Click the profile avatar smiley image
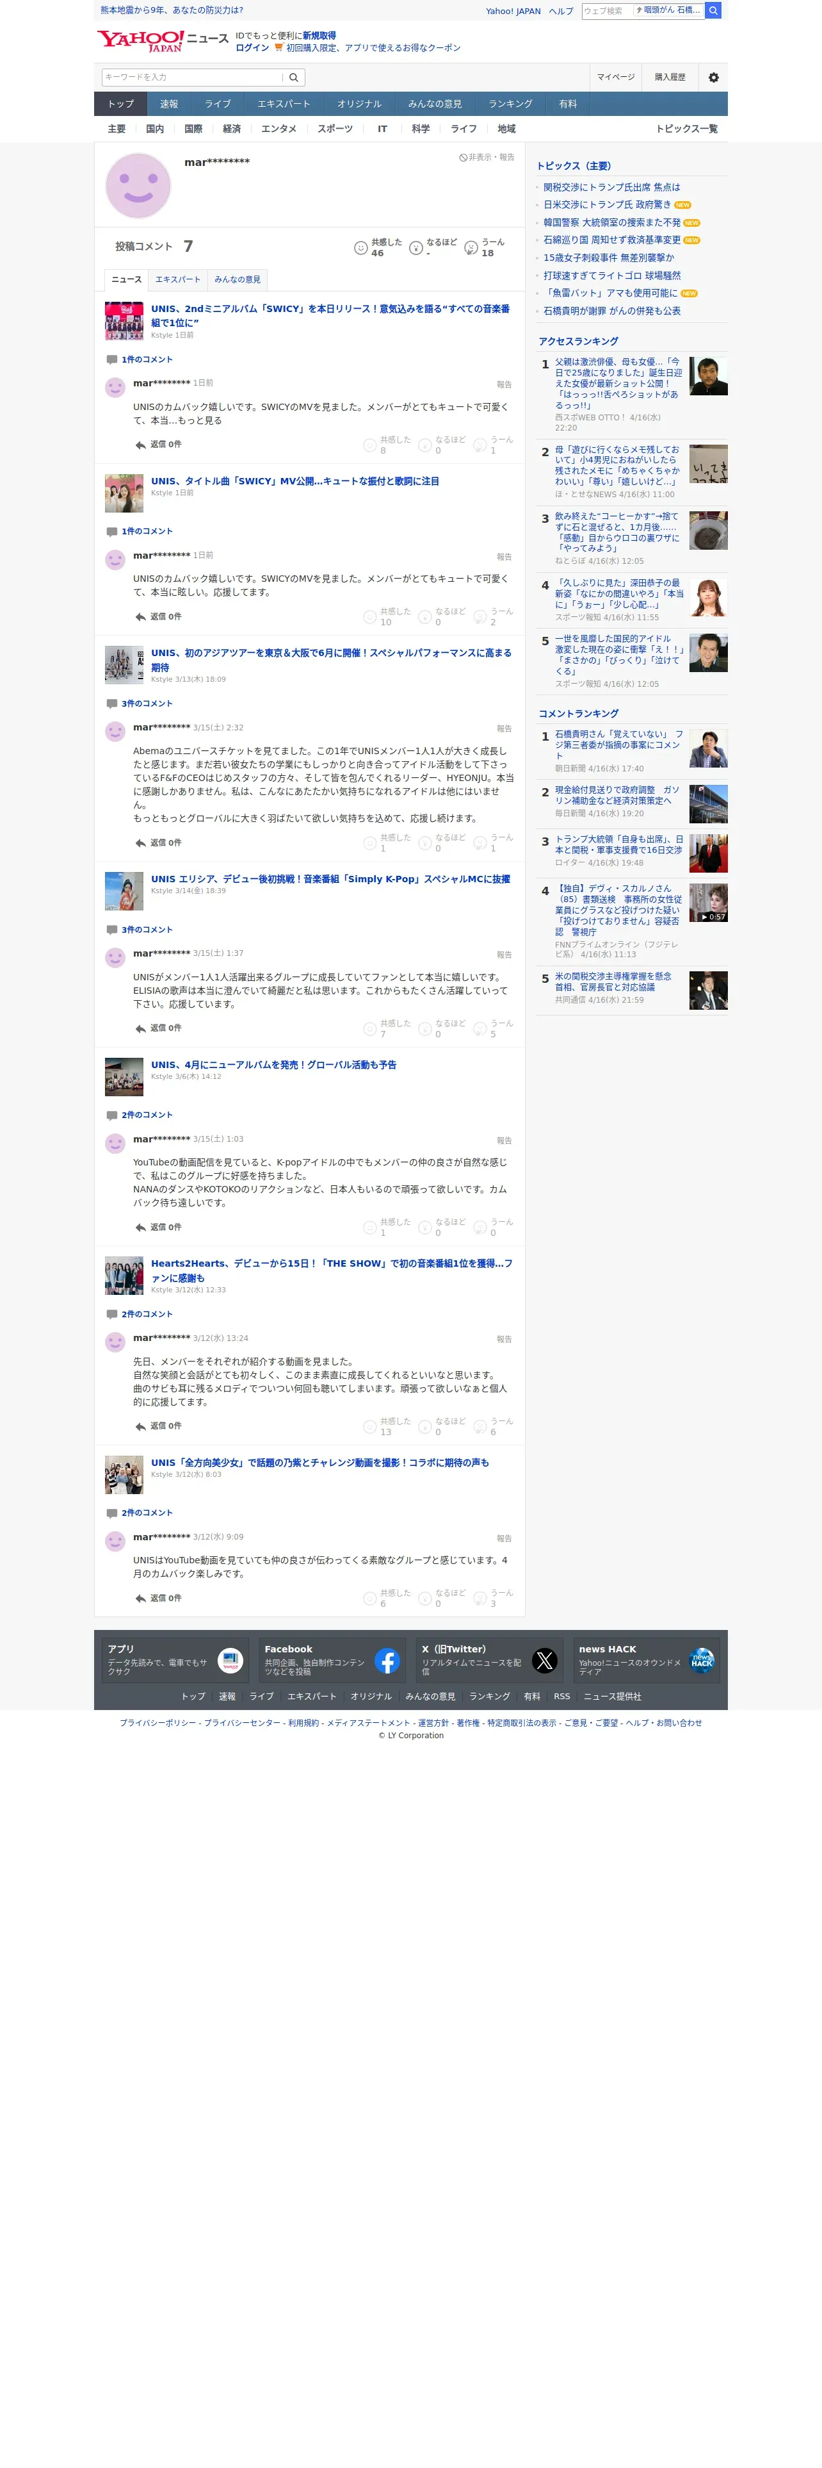Viewport: 822px width, 2468px height. (138, 185)
